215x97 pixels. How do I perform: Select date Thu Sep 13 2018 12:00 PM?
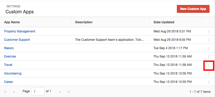(x=172, y=73)
